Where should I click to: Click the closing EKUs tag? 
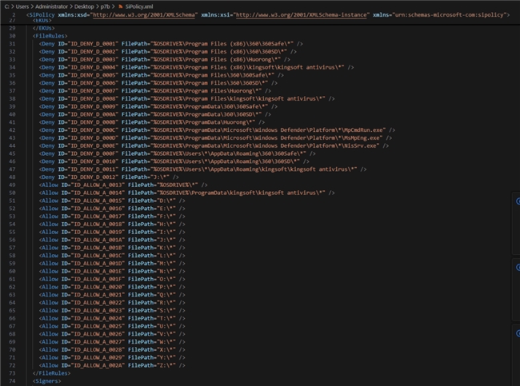click(x=44, y=28)
